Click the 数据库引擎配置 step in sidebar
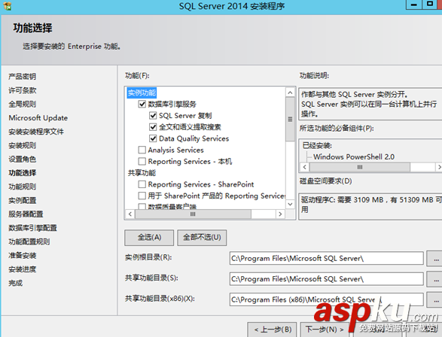 pos(32,228)
